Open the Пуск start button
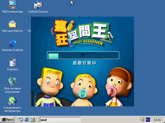The image size is (165, 123). (x=7, y=120)
